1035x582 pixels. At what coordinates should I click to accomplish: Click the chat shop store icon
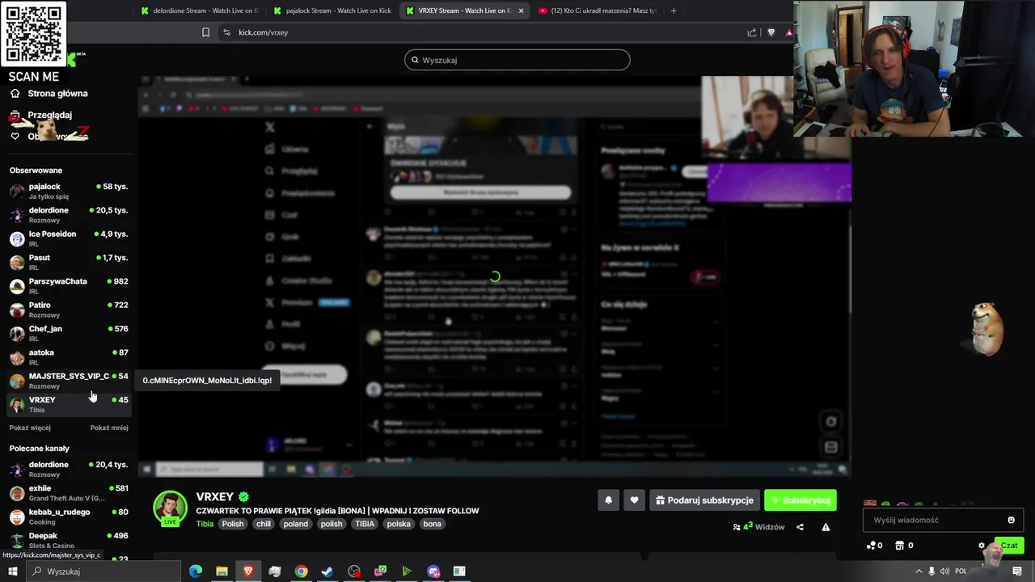[x=899, y=546]
